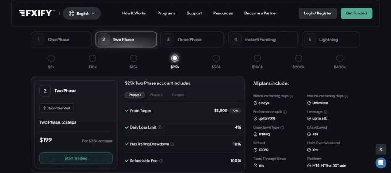Click info icon beside Daily Loss Limit
391x173 pixels.
tap(160, 127)
